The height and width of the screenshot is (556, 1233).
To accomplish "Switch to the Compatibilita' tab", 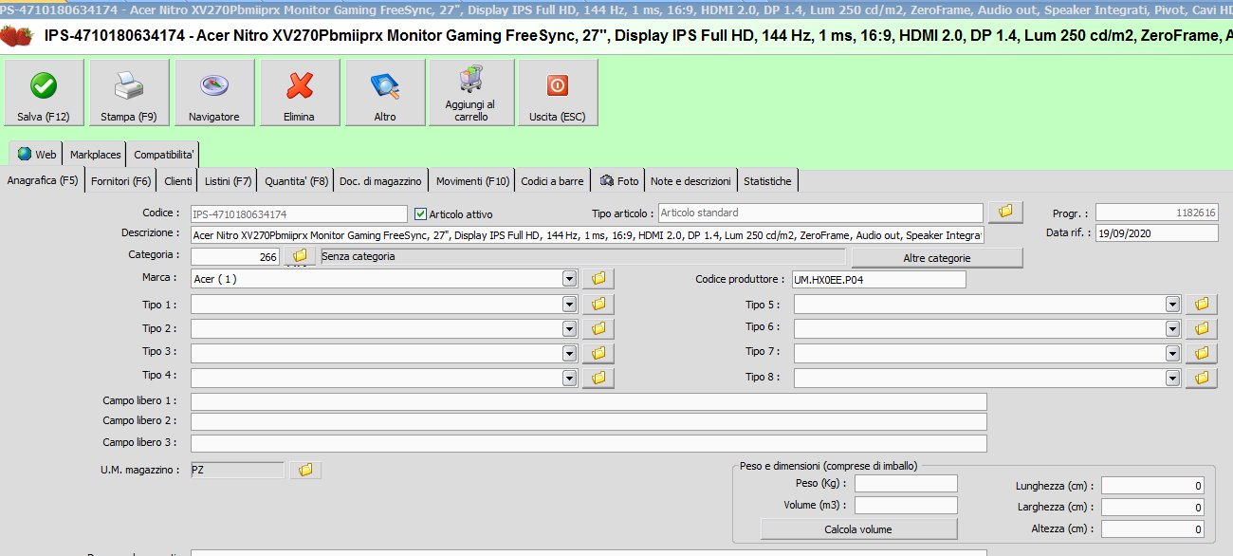I will click(164, 155).
